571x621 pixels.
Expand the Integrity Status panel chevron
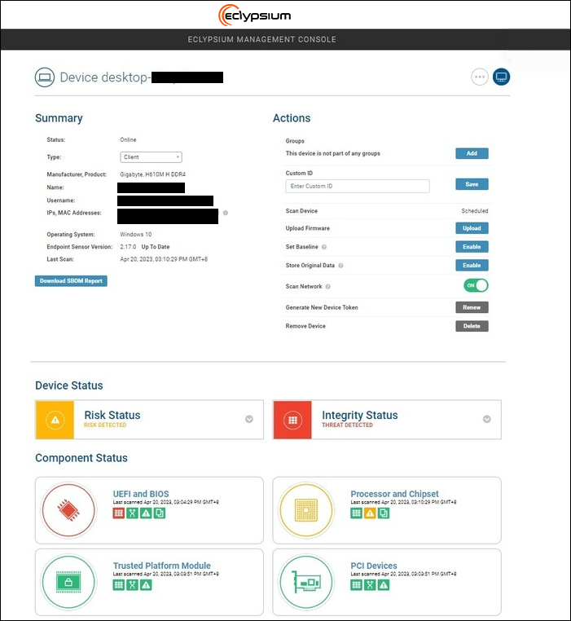486,420
